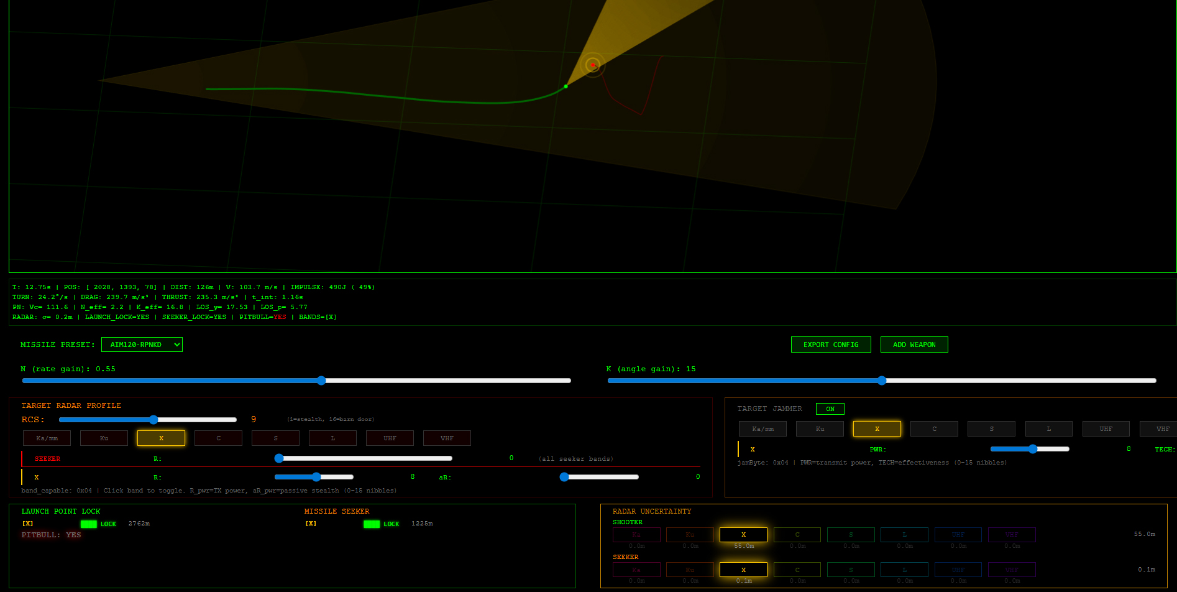The image size is (1177, 592).
Task: Click the K angle gain slider
Action: (x=882, y=381)
